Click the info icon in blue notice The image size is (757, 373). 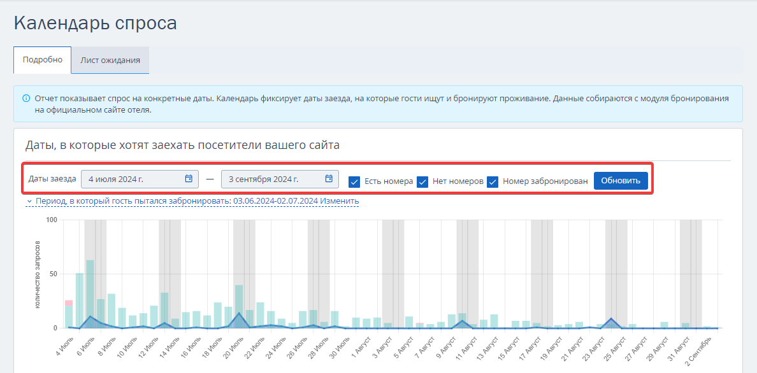click(26, 99)
